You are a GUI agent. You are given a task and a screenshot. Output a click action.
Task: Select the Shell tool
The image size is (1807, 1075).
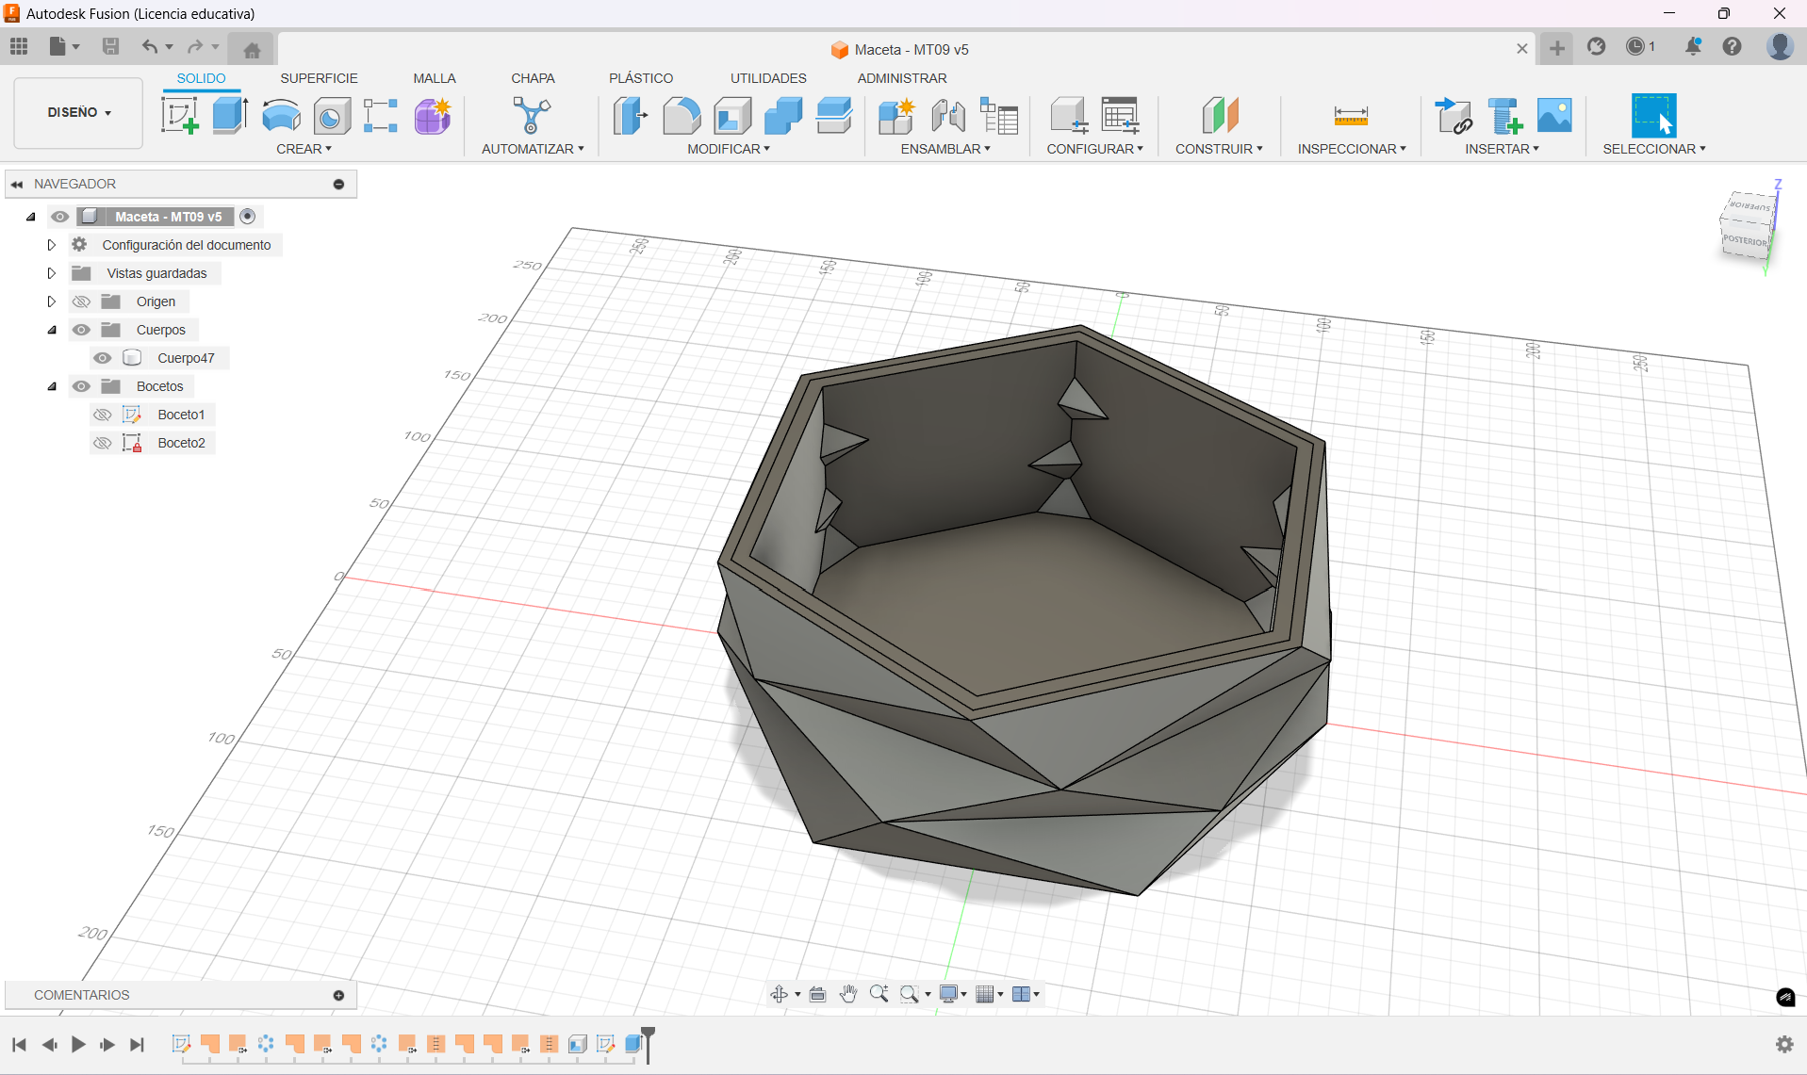click(732, 116)
